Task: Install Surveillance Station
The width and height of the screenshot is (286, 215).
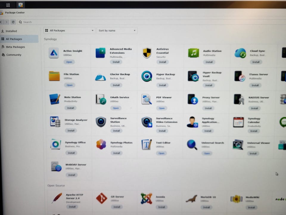Action: (x=116, y=131)
